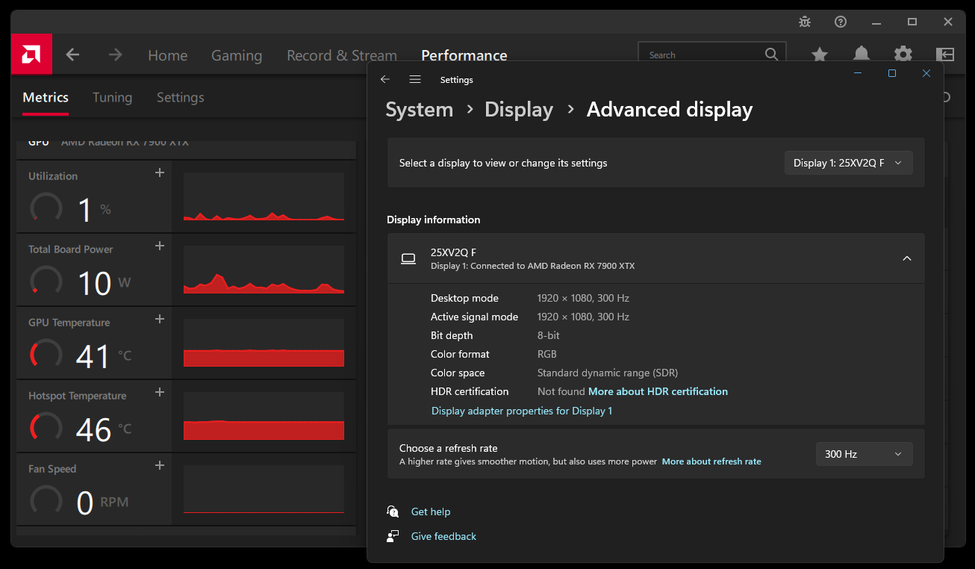Click AMD Software forward arrow
975x569 pixels.
click(x=115, y=55)
